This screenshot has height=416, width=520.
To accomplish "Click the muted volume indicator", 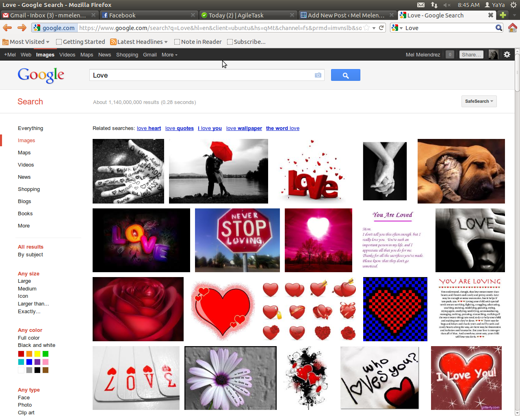I will click(x=447, y=5).
